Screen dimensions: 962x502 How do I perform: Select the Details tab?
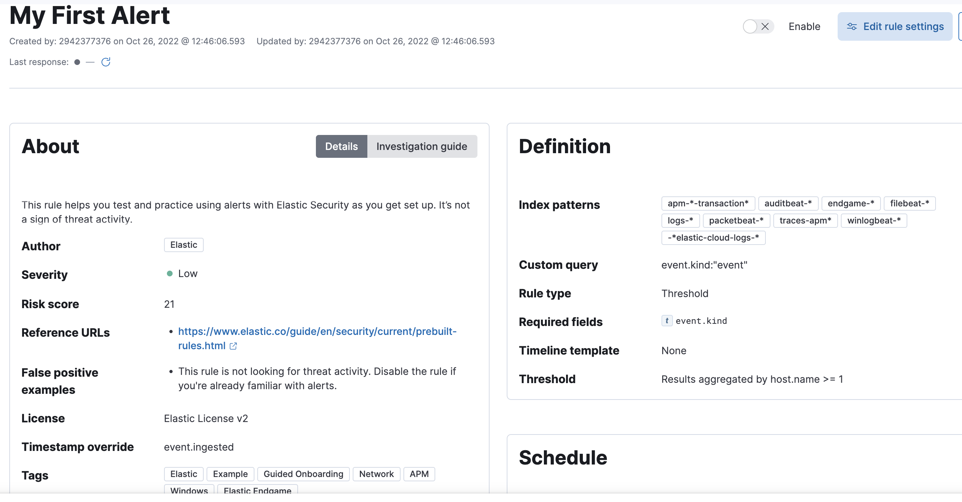click(x=341, y=146)
